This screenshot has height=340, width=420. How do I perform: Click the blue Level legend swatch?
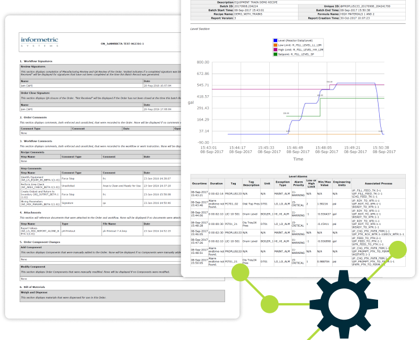(275, 40)
